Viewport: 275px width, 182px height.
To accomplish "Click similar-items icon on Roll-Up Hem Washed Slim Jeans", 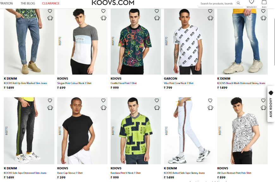I will [50, 18].
